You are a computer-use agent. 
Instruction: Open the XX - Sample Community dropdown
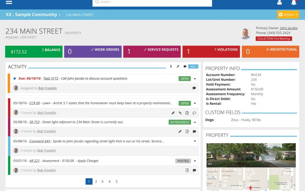(33, 15)
